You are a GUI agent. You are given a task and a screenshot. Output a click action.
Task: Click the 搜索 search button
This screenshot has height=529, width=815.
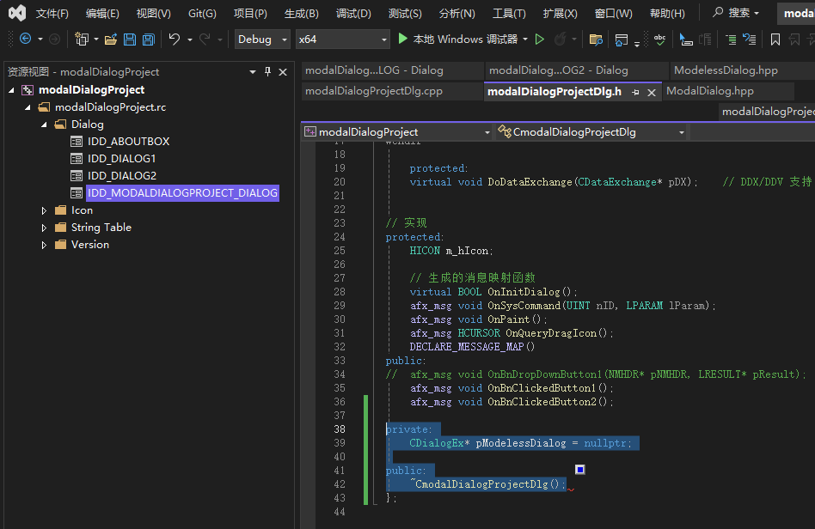pos(736,13)
